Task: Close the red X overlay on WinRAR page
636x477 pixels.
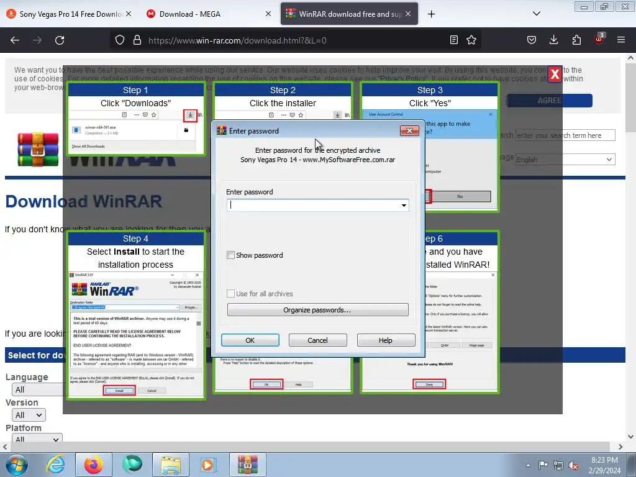Action: click(x=555, y=75)
